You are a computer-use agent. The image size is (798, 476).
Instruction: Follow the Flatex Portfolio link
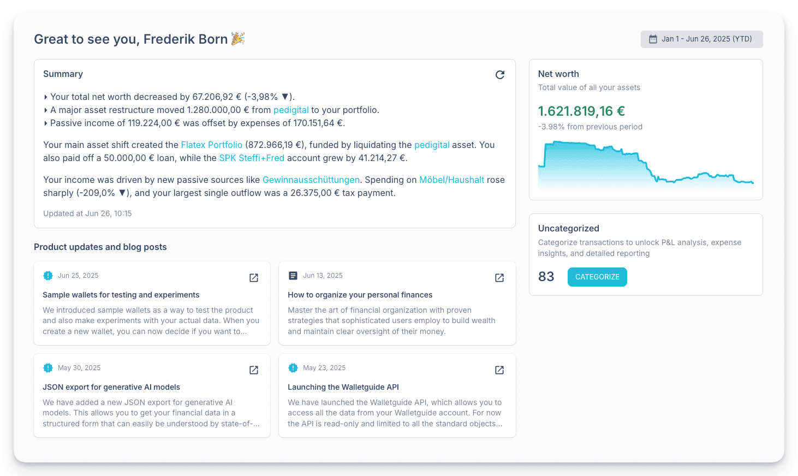click(211, 145)
